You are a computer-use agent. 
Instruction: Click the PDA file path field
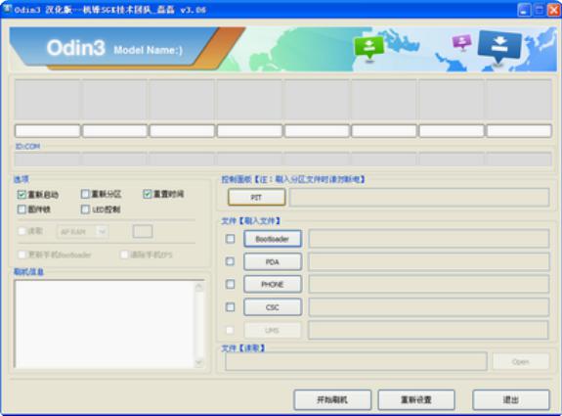[x=429, y=261]
